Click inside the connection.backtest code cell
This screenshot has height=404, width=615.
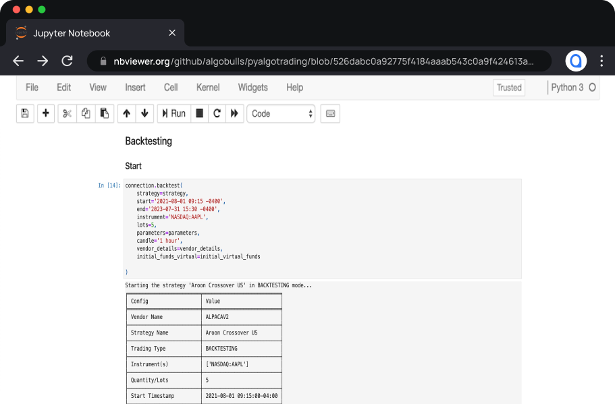323,229
